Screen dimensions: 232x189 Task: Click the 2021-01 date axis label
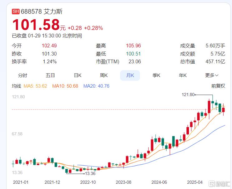click(x=21, y=182)
